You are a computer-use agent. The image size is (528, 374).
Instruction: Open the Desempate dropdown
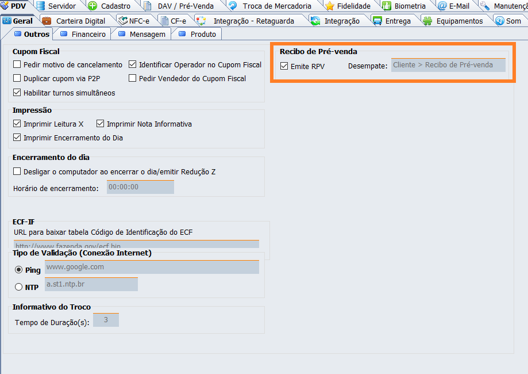click(x=448, y=65)
